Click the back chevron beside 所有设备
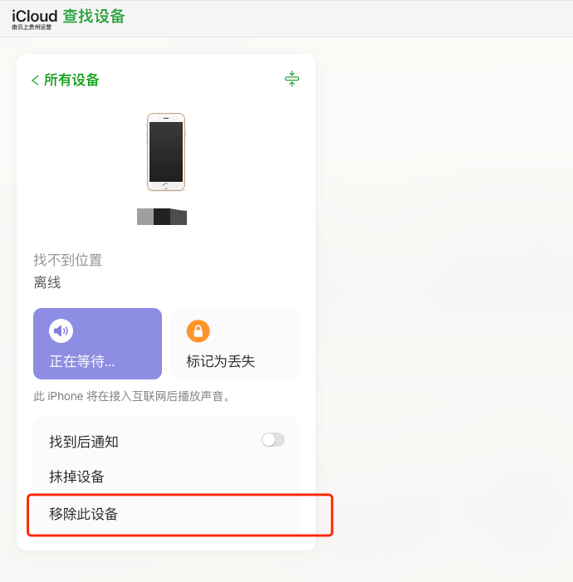The height and width of the screenshot is (582, 573). pos(35,80)
